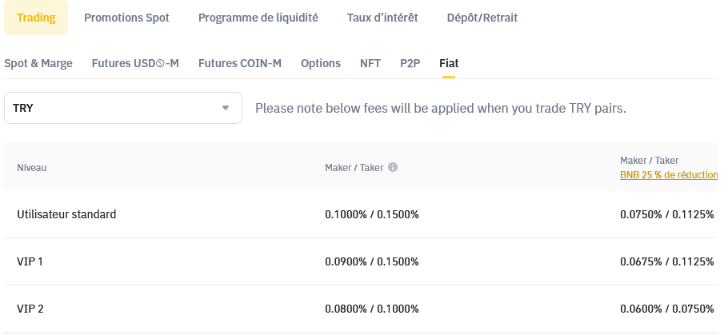Image resolution: width=728 pixels, height=335 pixels.
Task: Open the Promotions Spot tab
Action: tap(126, 18)
